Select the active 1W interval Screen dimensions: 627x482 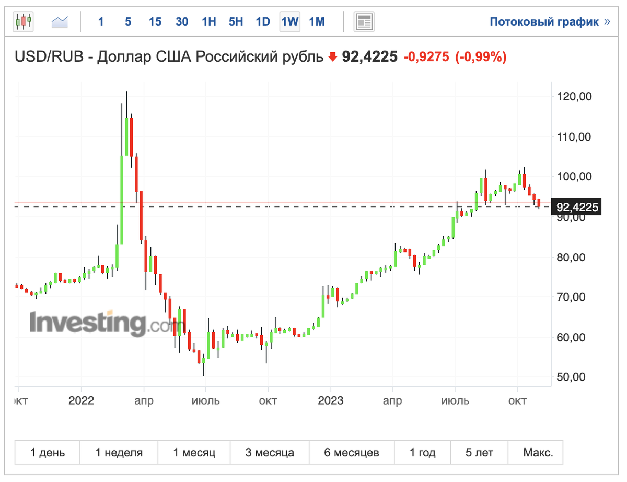coord(290,21)
